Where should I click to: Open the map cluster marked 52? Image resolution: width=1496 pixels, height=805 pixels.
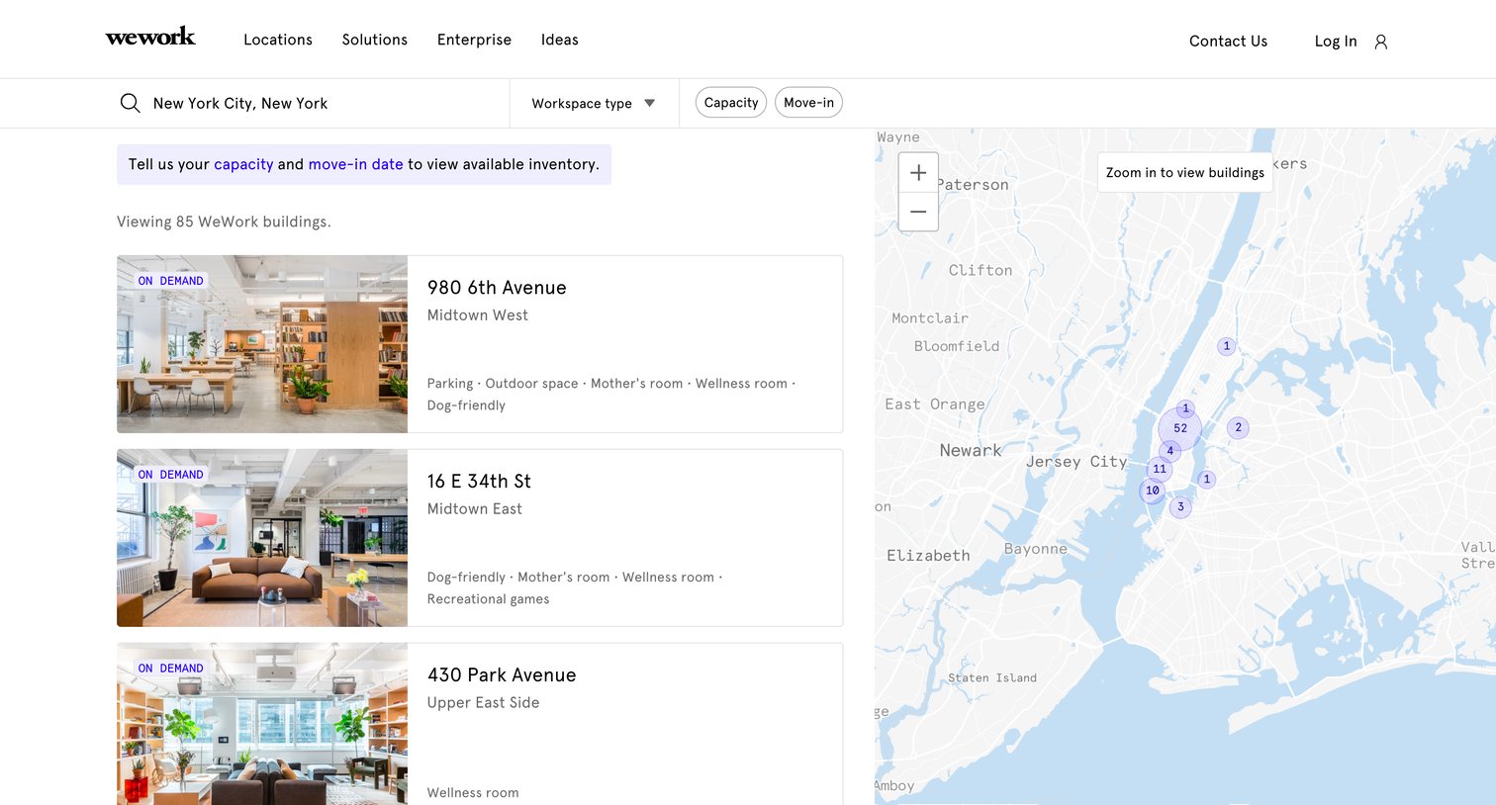coord(1180,428)
